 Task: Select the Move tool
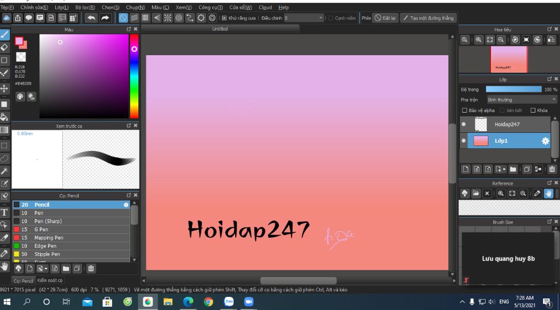pyautogui.click(x=4, y=88)
